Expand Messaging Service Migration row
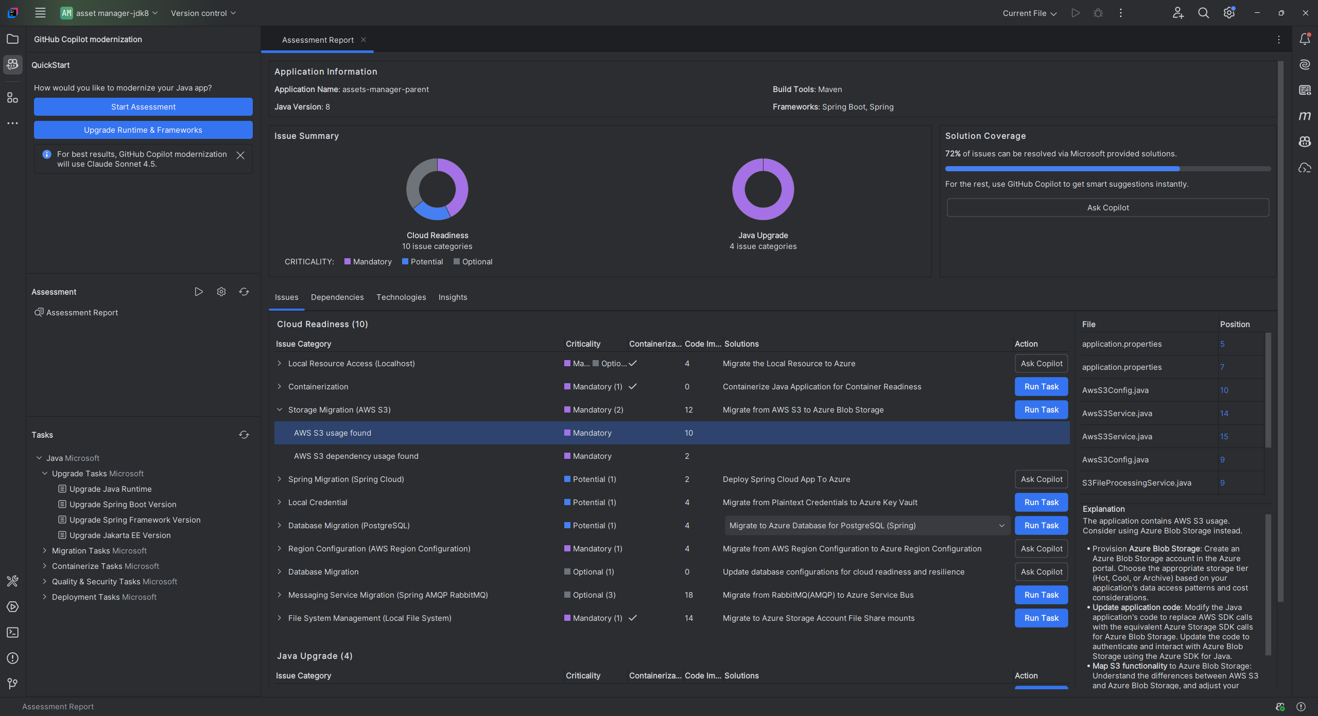1318x716 pixels. point(280,595)
